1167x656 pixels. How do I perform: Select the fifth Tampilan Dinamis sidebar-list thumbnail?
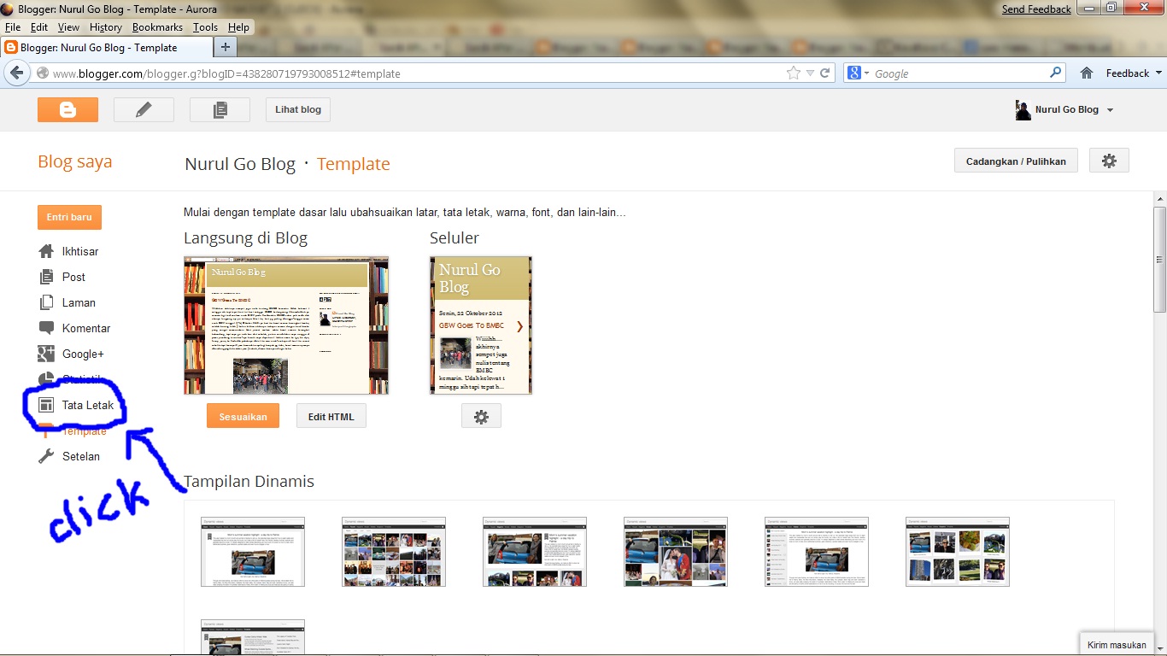click(x=817, y=551)
